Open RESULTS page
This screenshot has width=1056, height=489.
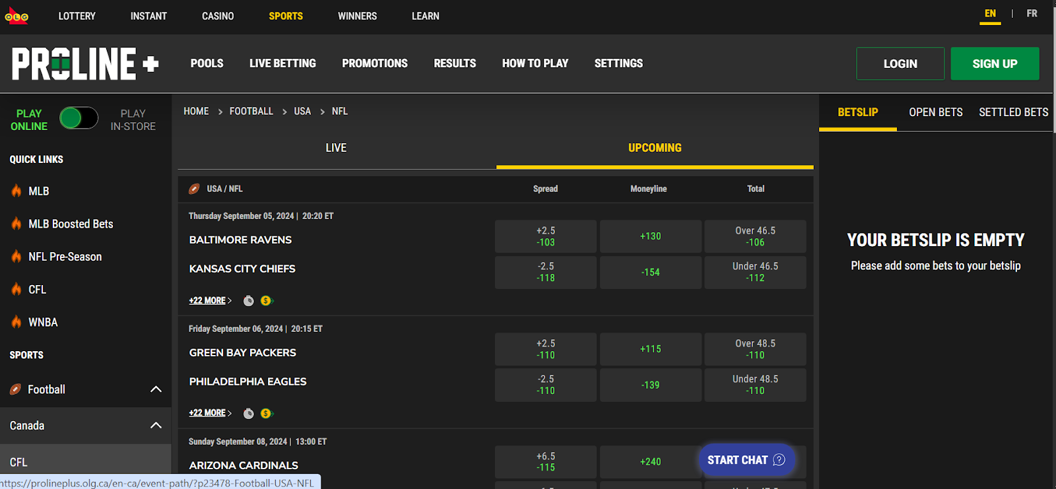click(x=455, y=63)
